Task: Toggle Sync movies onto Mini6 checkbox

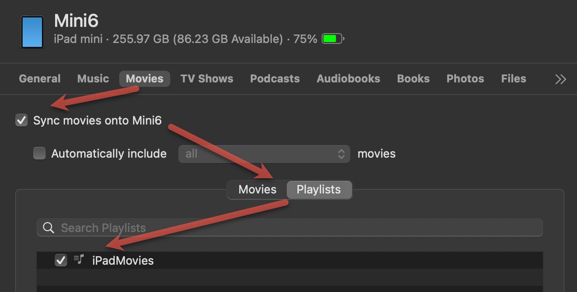Action: pos(22,120)
